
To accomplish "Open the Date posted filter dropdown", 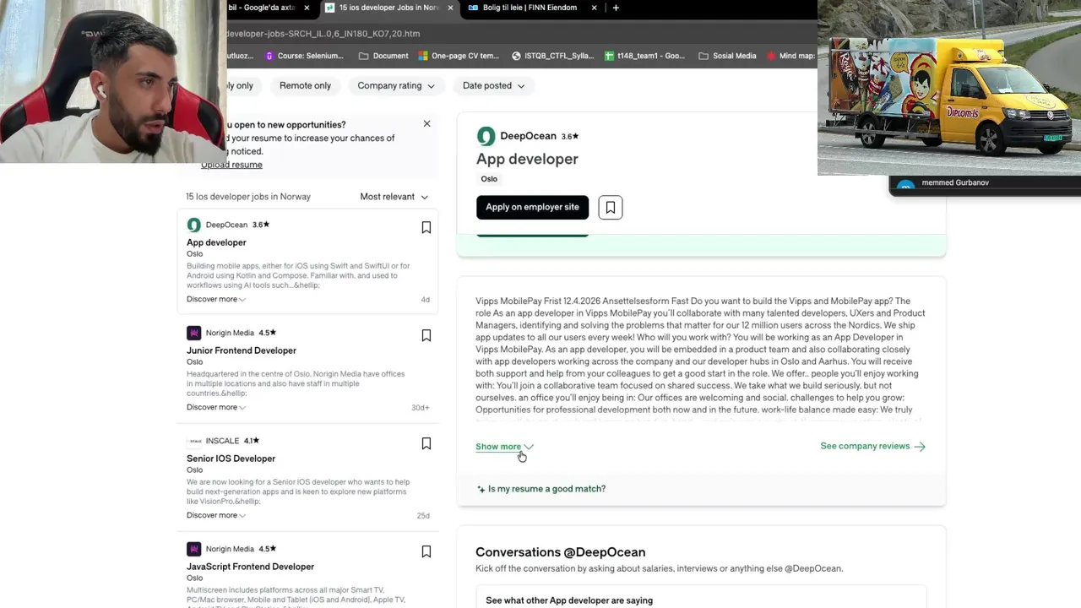I will 493,85.
